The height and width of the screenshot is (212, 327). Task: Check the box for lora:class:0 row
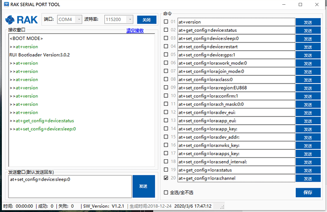coord(165,79)
